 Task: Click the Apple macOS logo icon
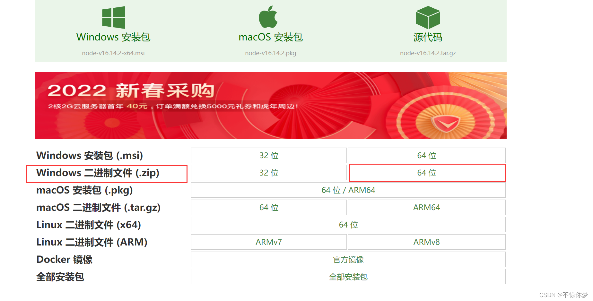(268, 17)
